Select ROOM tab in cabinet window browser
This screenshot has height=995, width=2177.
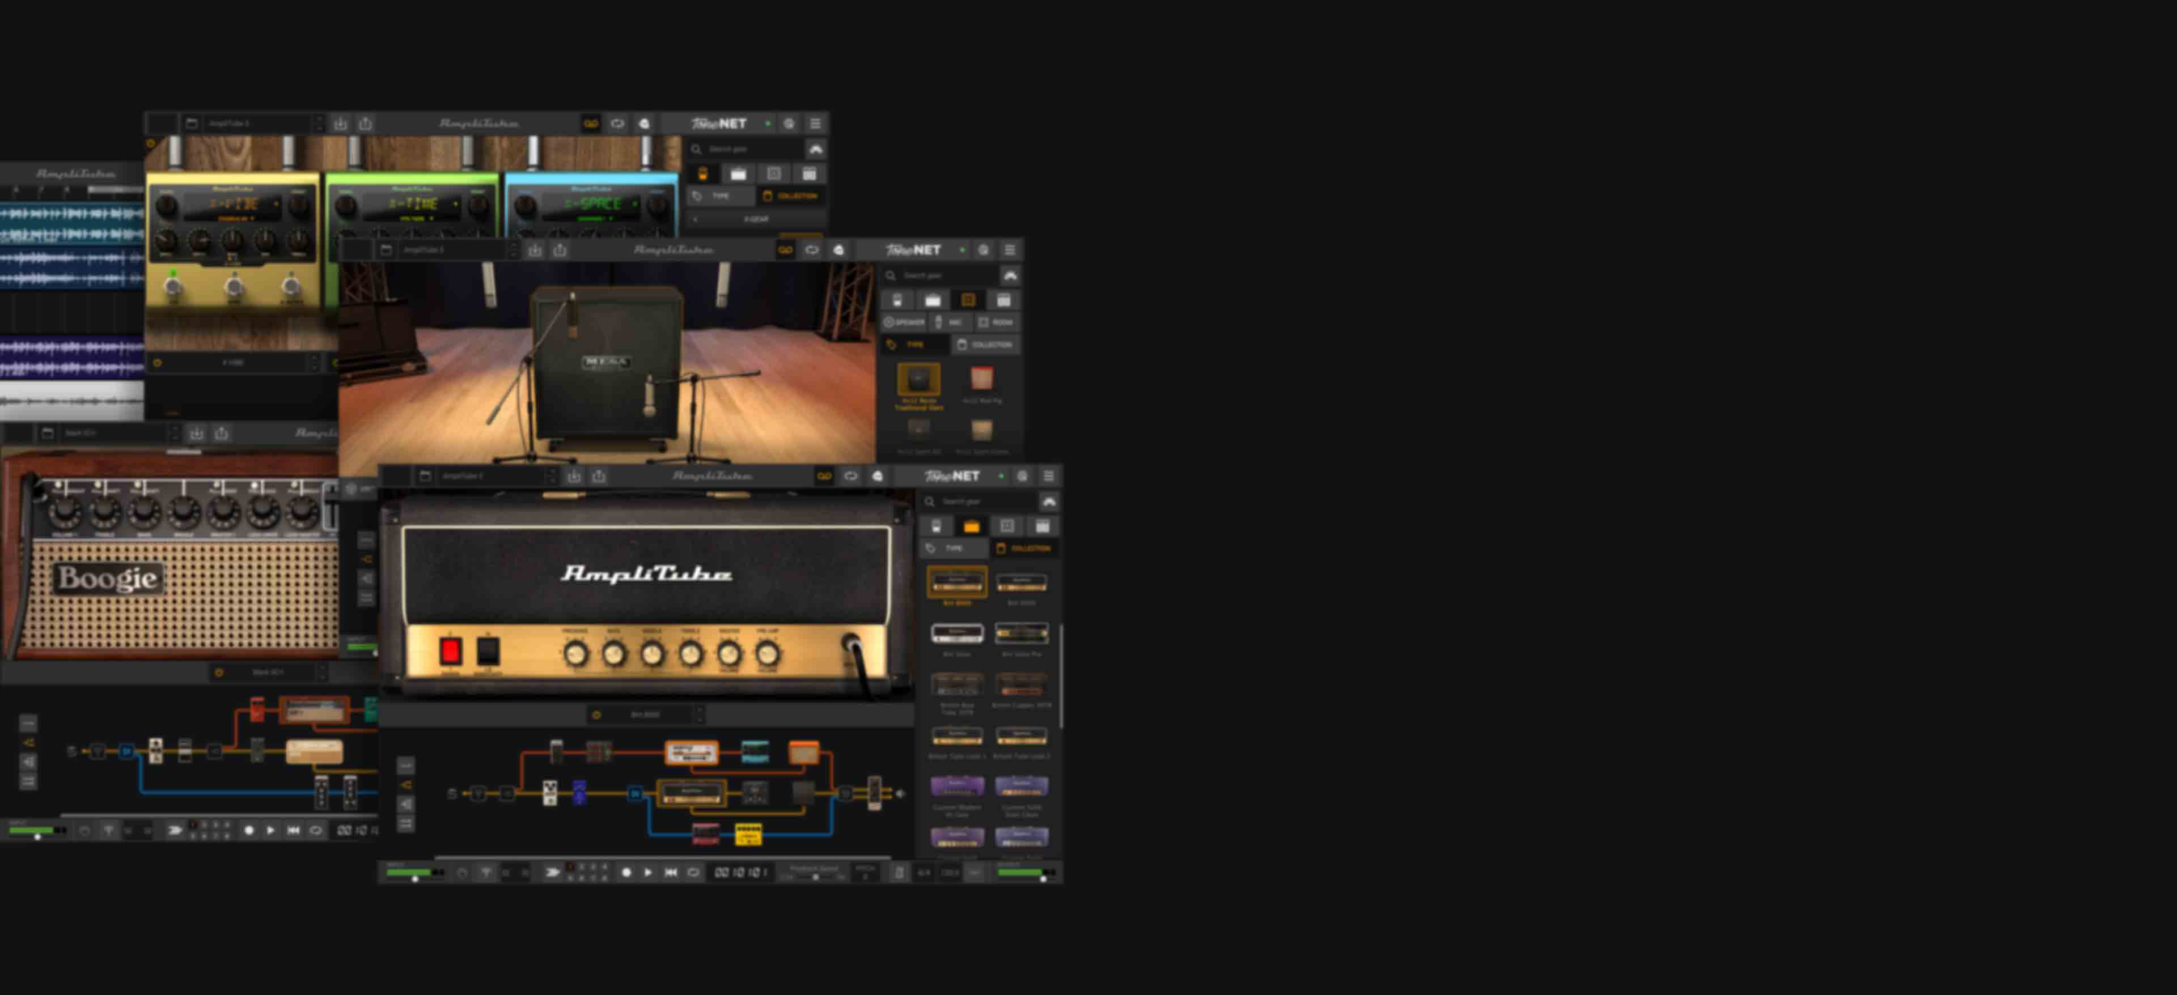(997, 322)
